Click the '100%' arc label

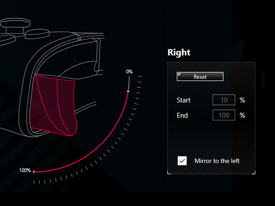[25, 170]
